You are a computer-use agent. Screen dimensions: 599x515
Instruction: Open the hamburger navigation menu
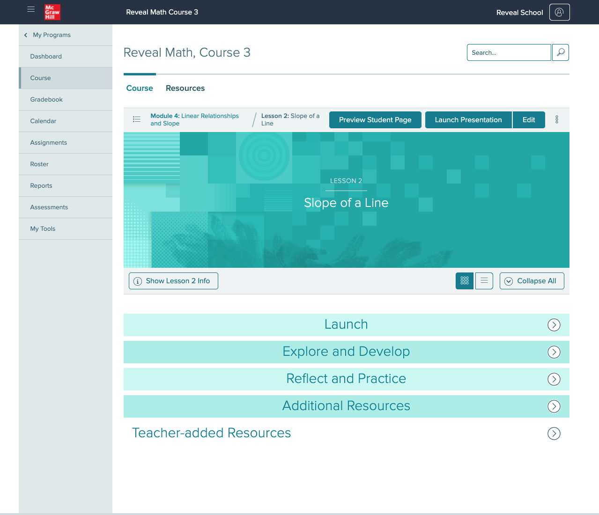point(31,9)
